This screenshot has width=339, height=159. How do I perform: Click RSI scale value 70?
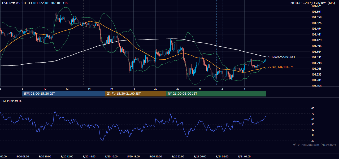[x=313, y=114]
